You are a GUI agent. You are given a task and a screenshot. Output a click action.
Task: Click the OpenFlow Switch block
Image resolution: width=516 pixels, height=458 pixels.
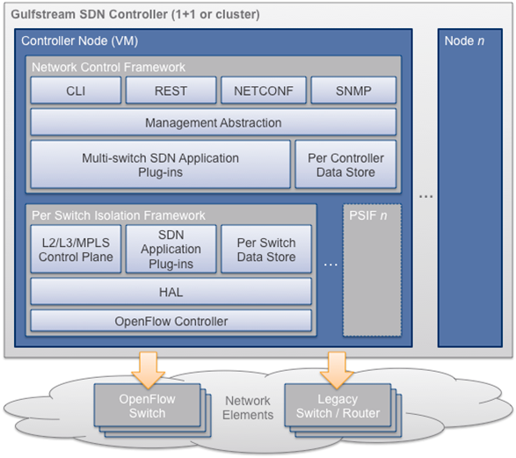pos(147,405)
